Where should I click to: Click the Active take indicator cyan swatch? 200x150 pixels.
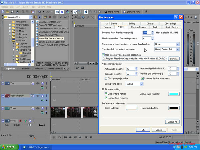(x=174, y=94)
